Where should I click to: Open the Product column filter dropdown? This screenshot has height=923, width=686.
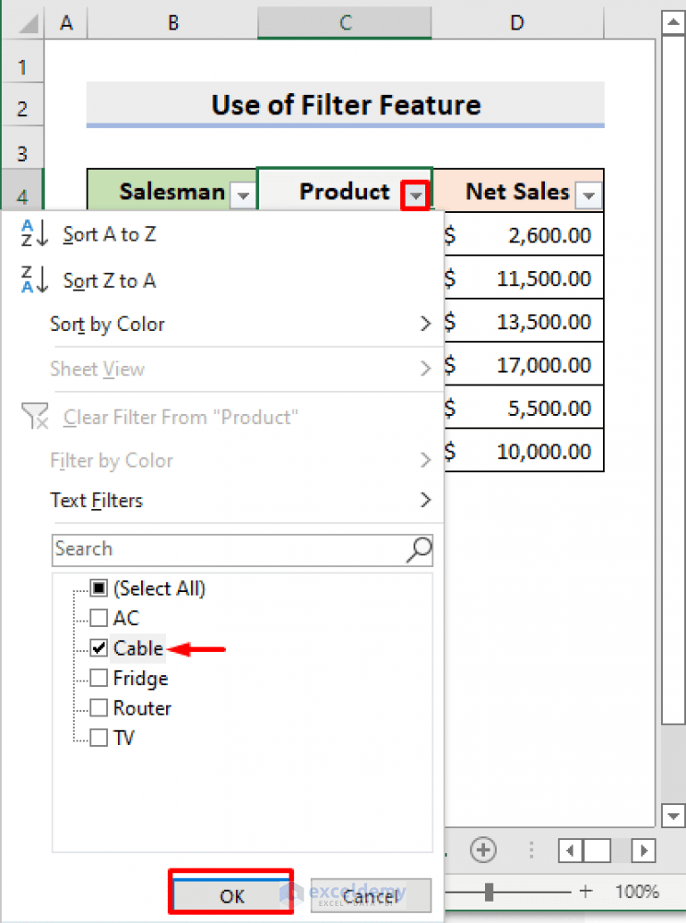point(416,192)
